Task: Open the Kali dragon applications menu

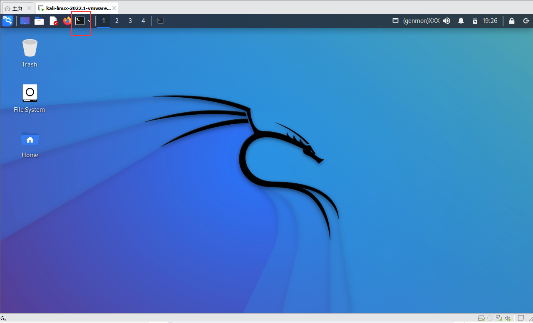Action: point(7,21)
